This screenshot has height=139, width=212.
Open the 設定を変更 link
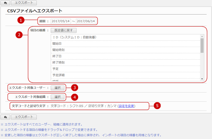pyautogui.click(x=127, y=106)
